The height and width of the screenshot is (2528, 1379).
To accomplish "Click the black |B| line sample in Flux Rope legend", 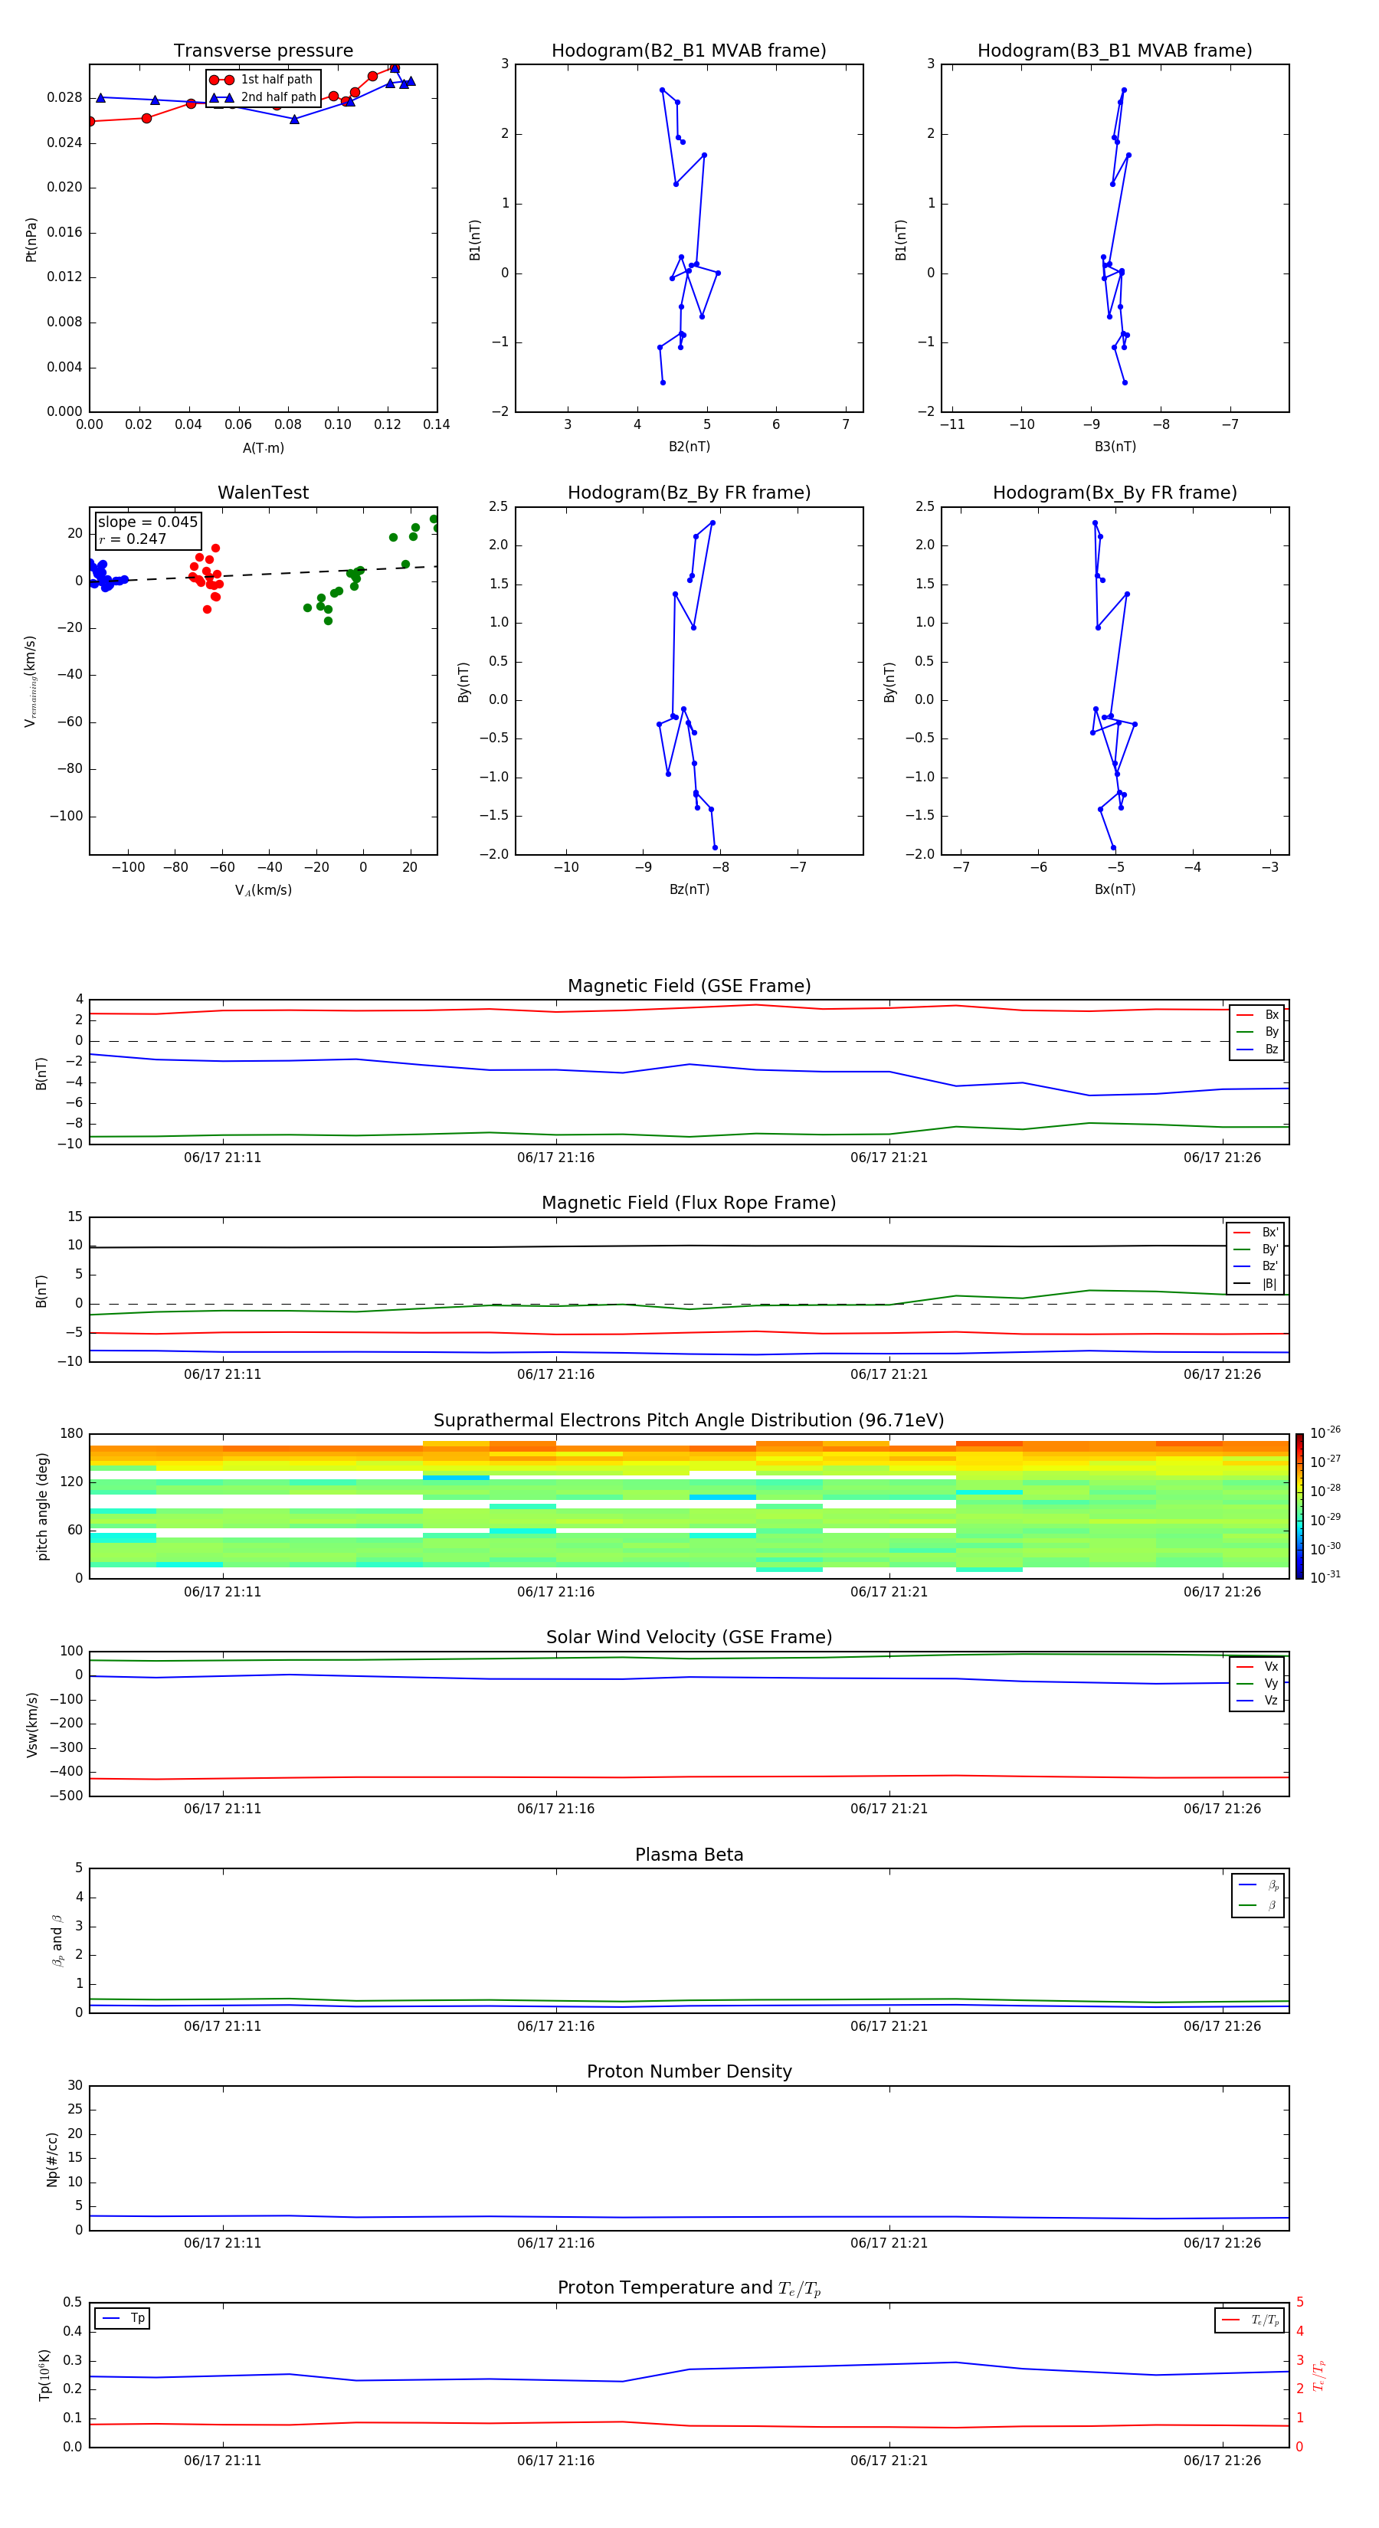I will [1242, 1284].
